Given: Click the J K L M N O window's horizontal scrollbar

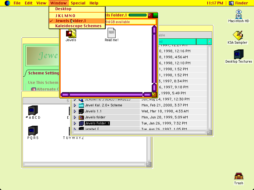Looking at the screenshot, I should tap(85, 164).
